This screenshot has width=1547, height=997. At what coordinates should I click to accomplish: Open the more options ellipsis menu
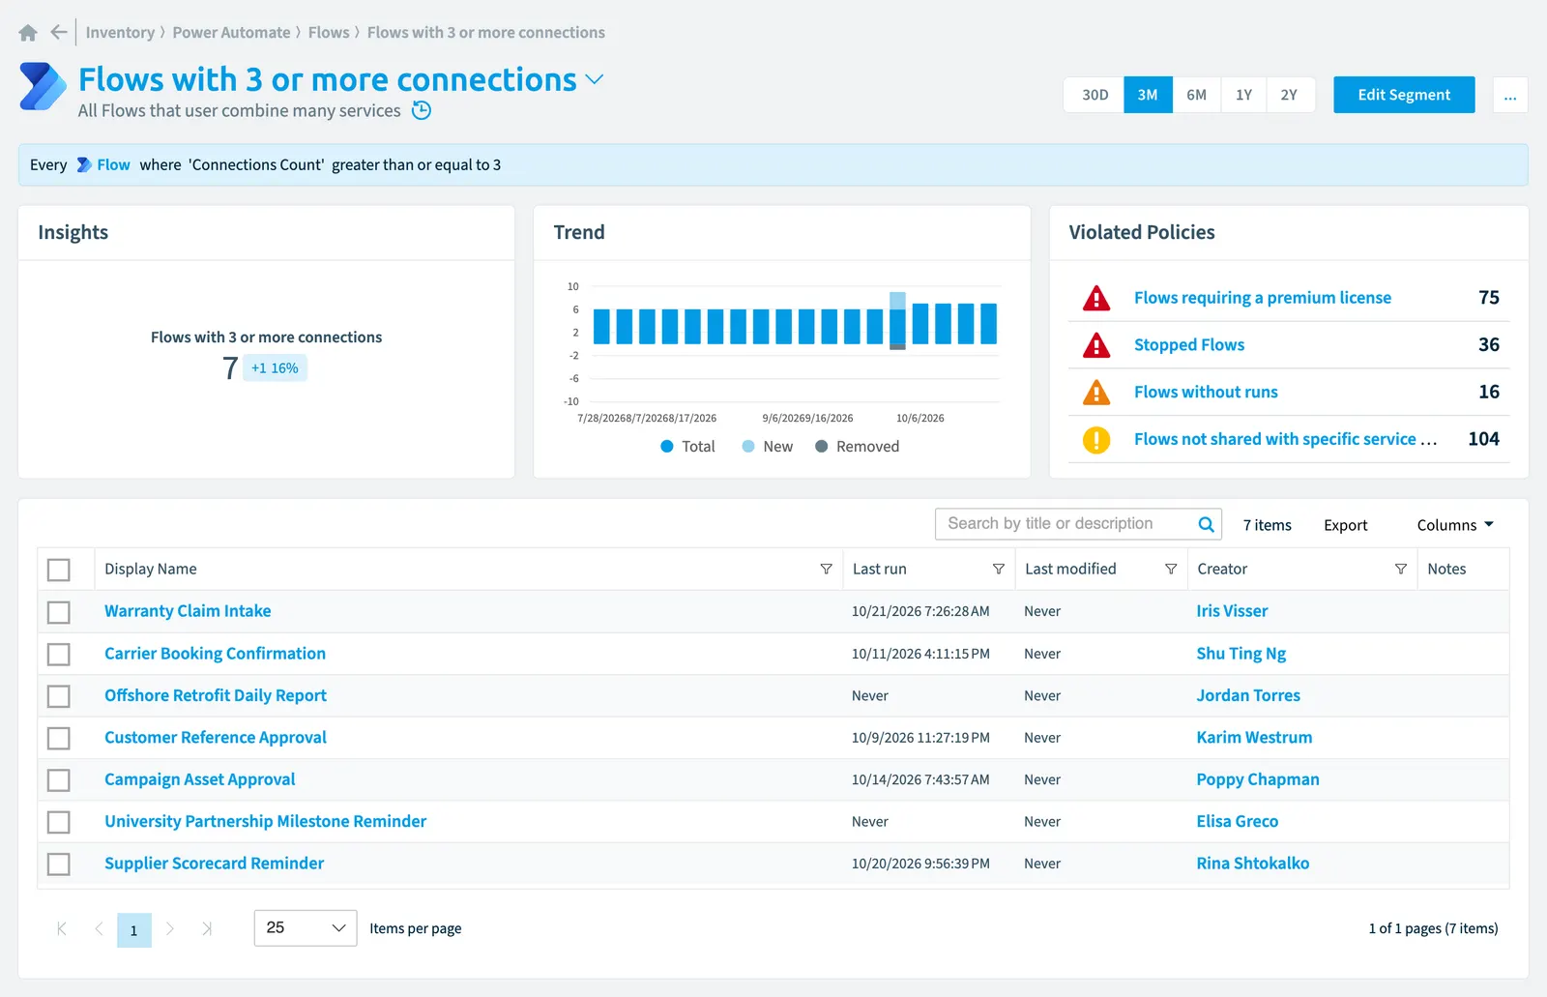(x=1510, y=95)
